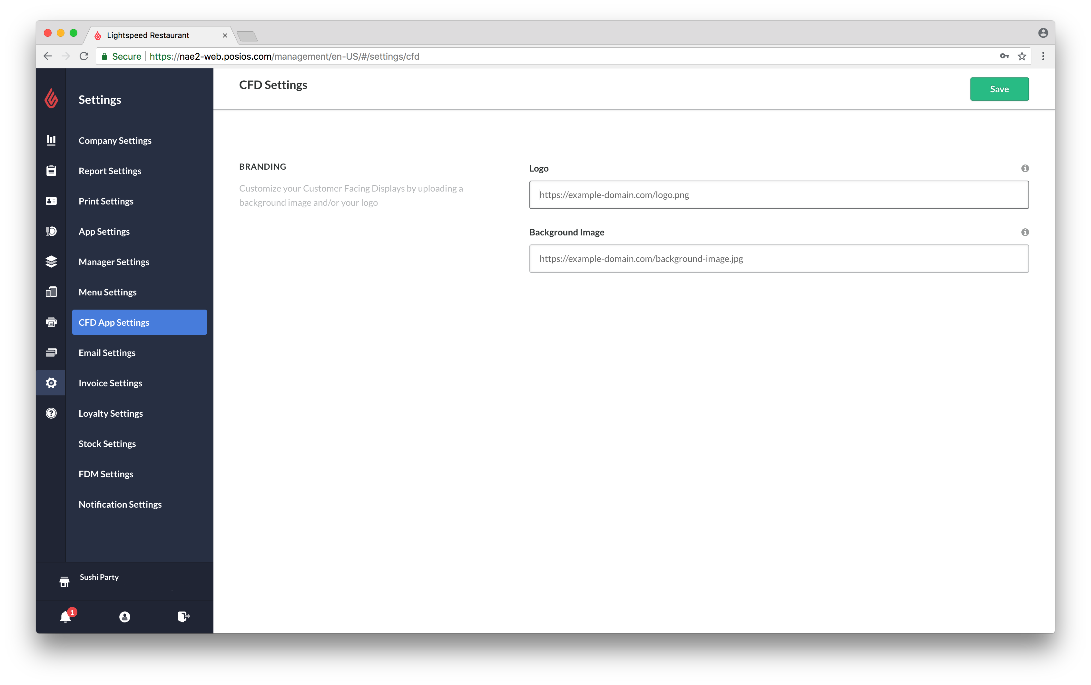Click the Invoice Settings gear icon

(51, 383)
